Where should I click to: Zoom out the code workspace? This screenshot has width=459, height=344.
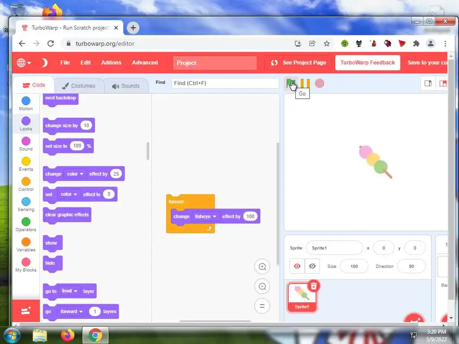262,286
